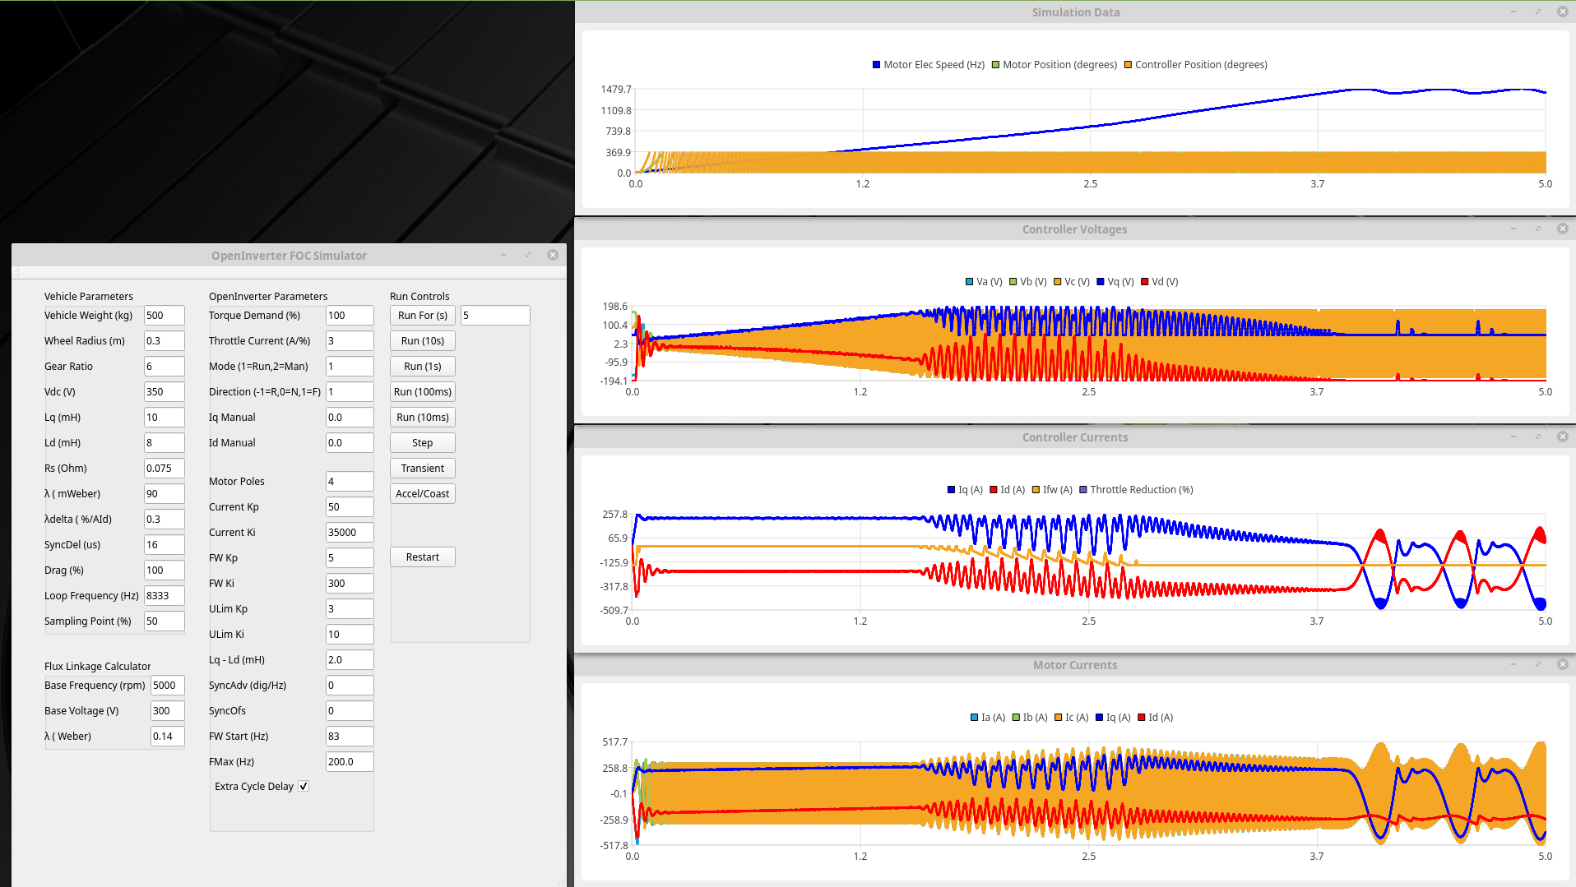Maximize the Controller Currents window
Screen dimensions: 1576x887
tap(1537, 437)
